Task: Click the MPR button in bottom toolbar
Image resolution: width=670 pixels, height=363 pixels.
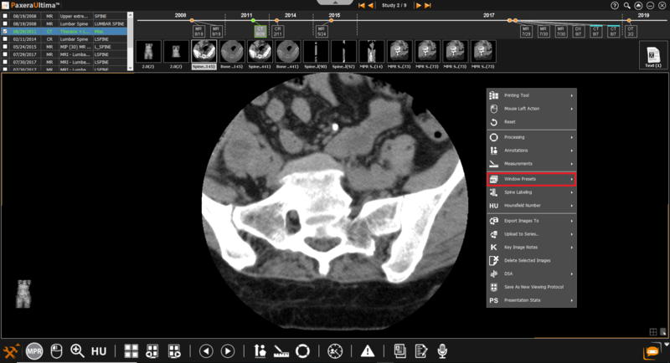Action: click(x=34, y=350)
